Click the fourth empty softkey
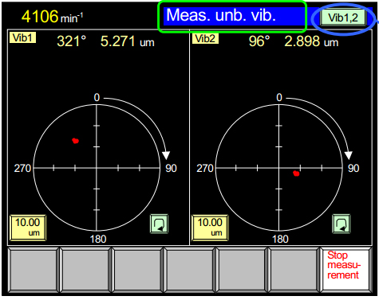379x300 pixels. tap(190, 269)
